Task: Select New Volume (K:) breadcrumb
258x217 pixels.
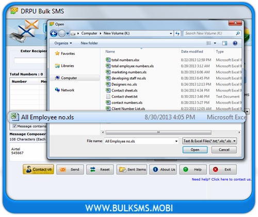Action: click(117, 33)
